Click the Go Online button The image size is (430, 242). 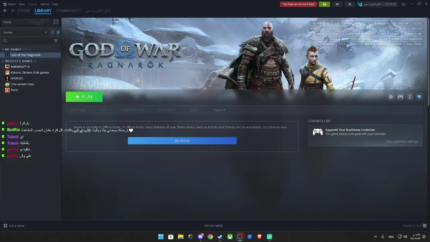[x=182, y=140]
